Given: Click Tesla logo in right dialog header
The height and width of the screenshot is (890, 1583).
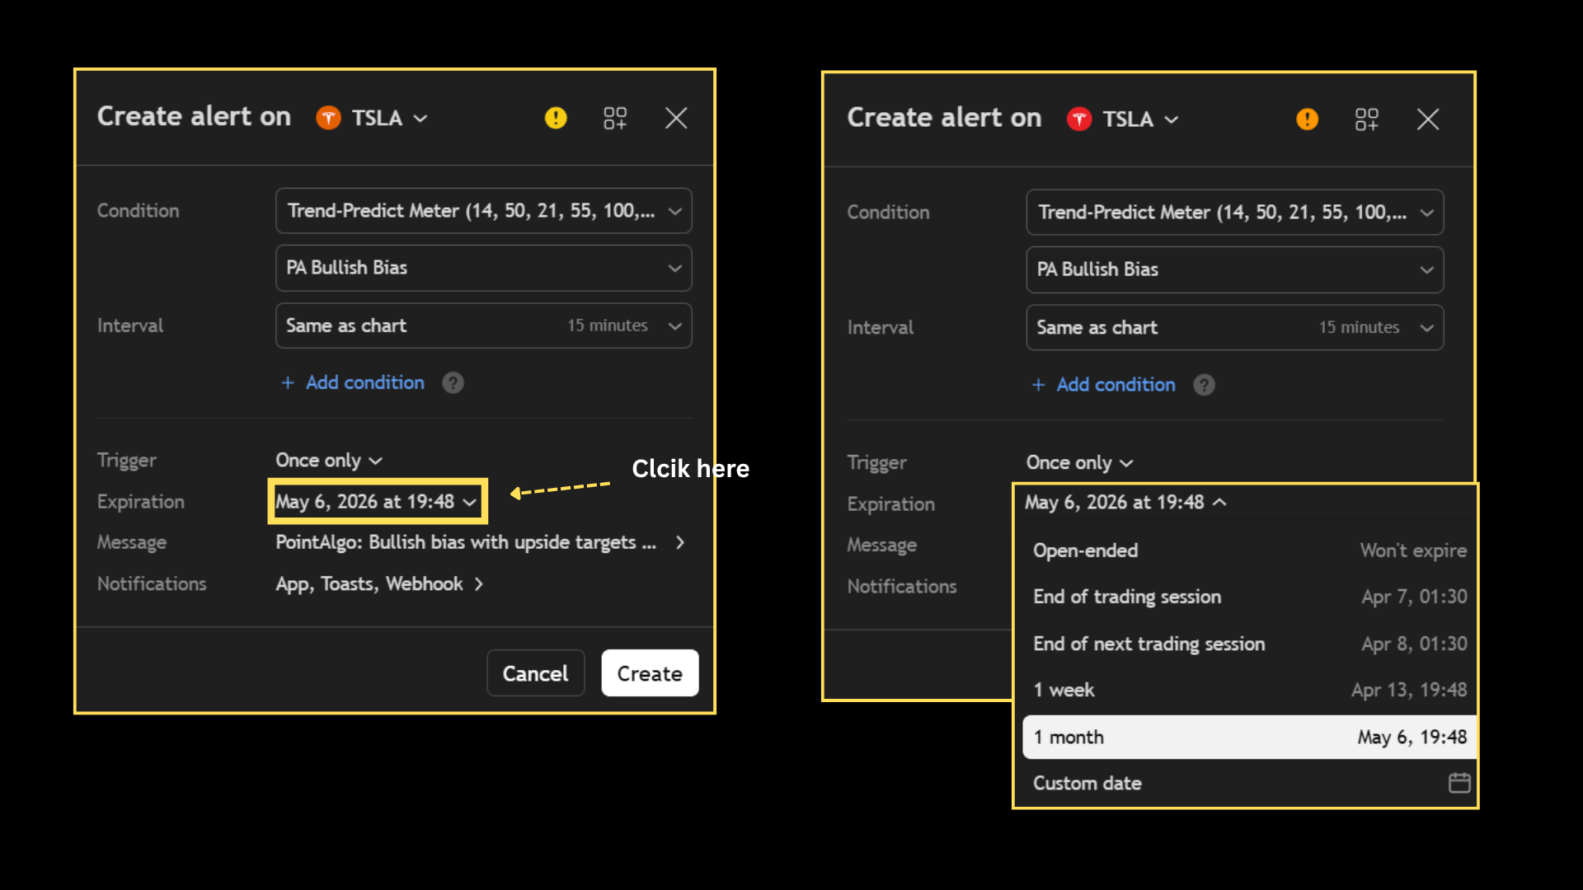Looking at the screenshot, I should (1079, 119).
